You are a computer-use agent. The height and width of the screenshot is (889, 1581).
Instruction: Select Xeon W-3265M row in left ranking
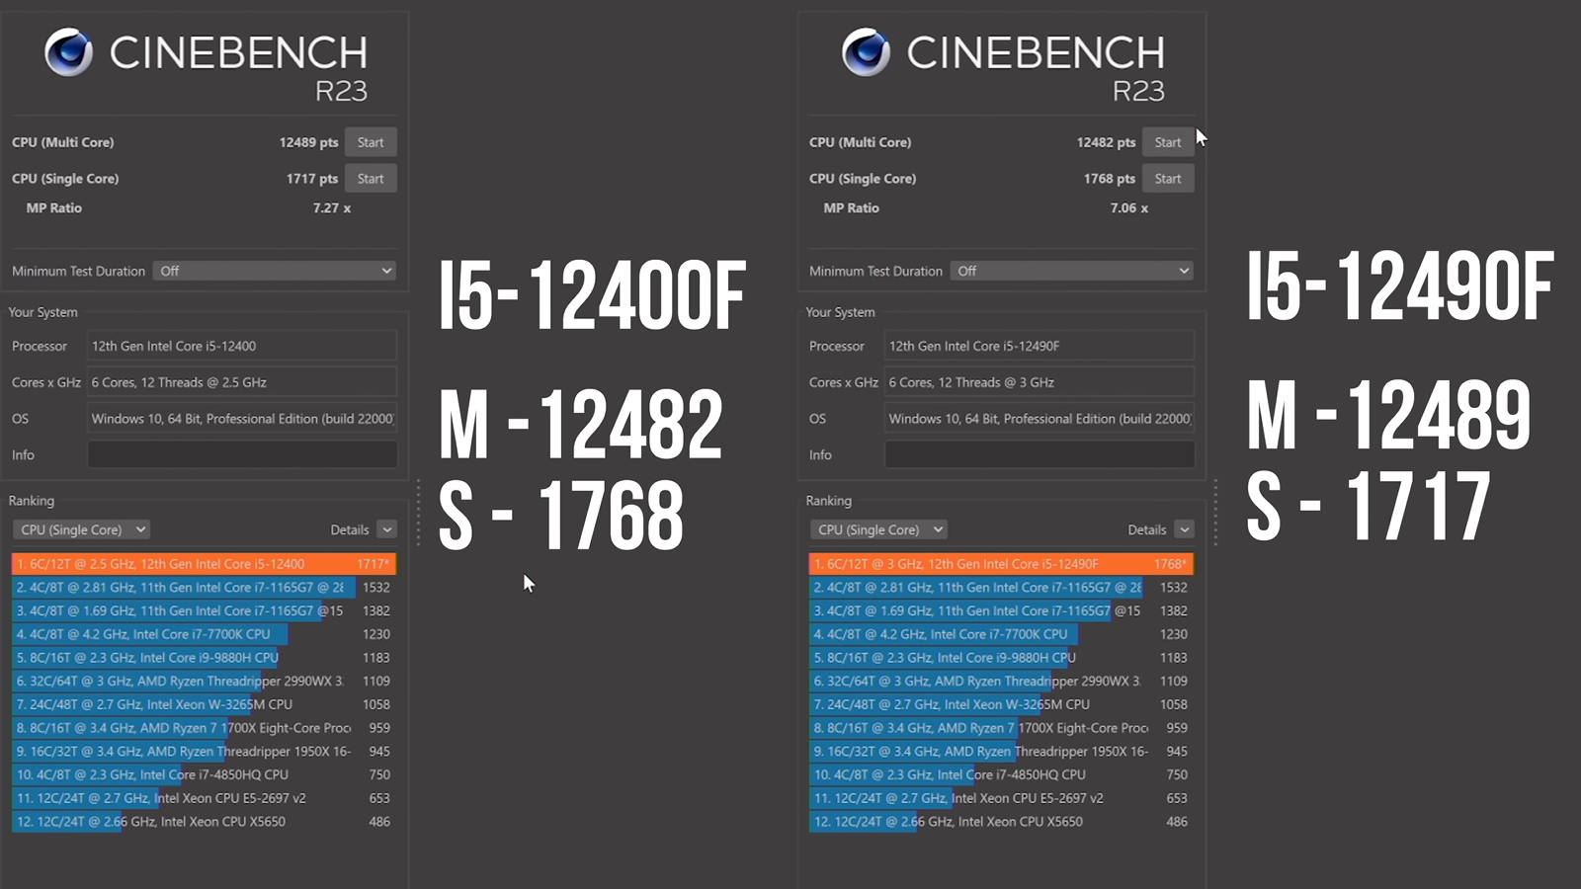[x=204, y=704]
